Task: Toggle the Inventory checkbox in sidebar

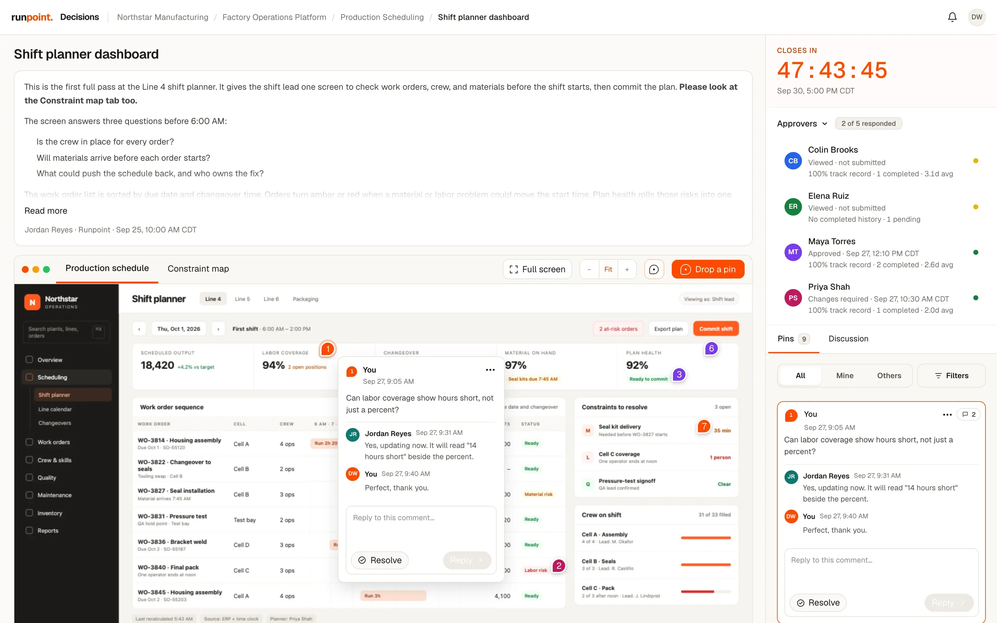Action: click(x=29, y=513)
